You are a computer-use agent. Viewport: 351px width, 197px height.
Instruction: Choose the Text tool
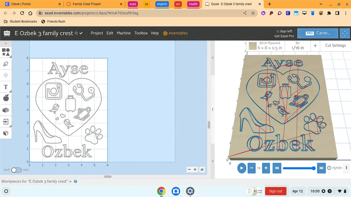pos(6,87)
